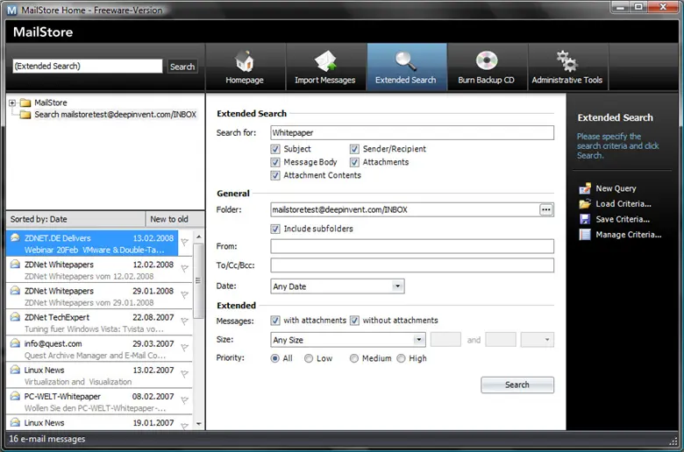Toggle flag on ZDNet Whitepapers 12.02.2008 message
The image size is (684, 452).
[x=185, y=269]
